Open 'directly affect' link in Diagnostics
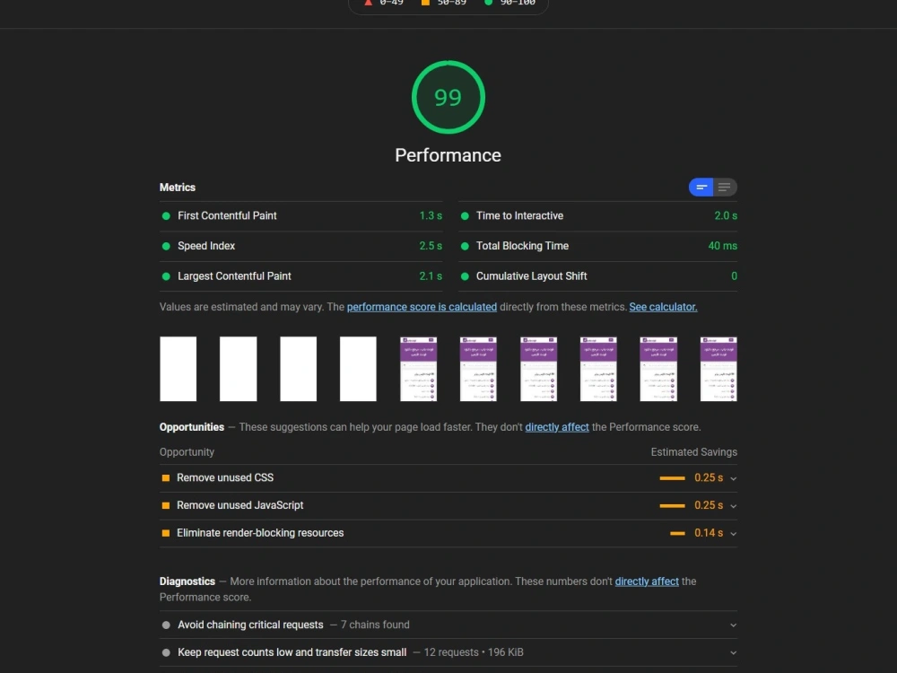This screenshot has width=897, height=673. pos(647,581)
